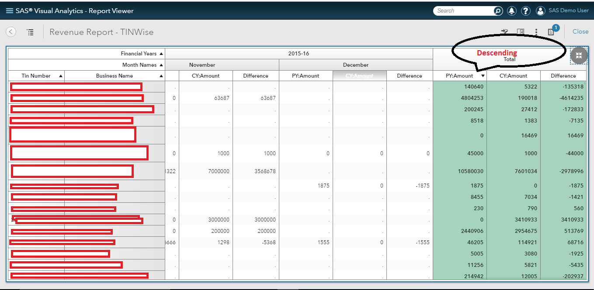Viewport: 594px width, 290px height.
Task: Restore the maximized table view
Action: (579, 55)
